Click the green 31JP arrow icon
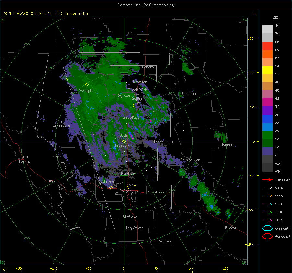This screenshot has height=273, width=292. (x=267, y=212)
